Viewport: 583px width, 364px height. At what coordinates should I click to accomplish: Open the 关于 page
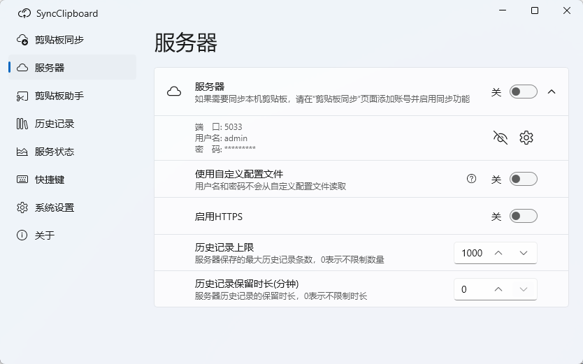(72, 235)
